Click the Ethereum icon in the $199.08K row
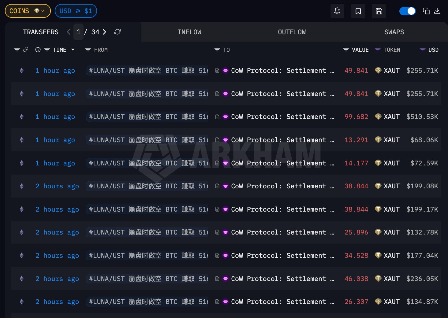Viewport: 448px width, 318px height. click(x=22, y=186)
